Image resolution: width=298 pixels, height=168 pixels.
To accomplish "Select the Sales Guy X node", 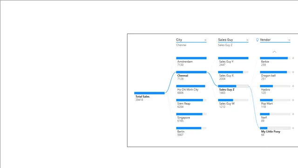I will 233,72.
